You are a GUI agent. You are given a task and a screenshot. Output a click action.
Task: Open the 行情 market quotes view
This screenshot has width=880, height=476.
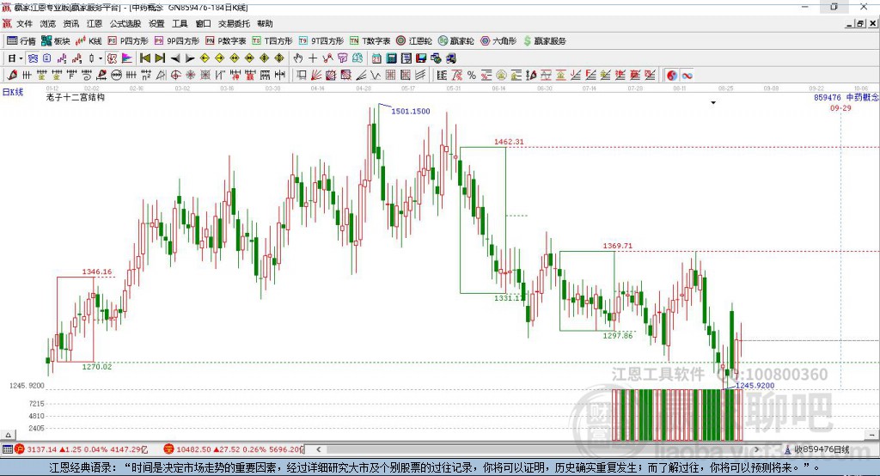(x=21, y=41)
